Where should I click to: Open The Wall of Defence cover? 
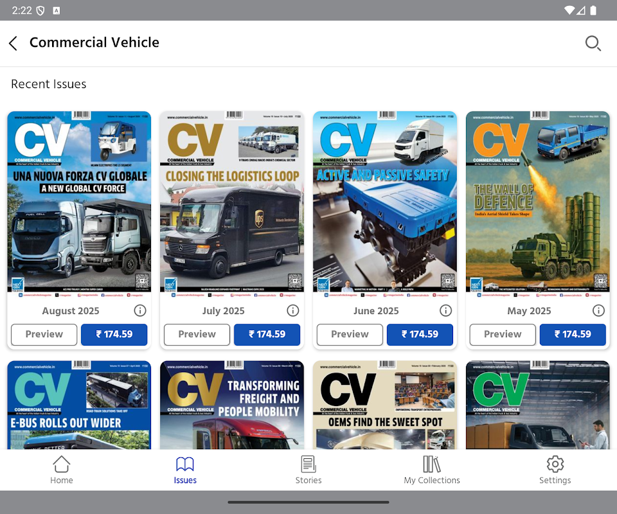[x=537, y=202]
